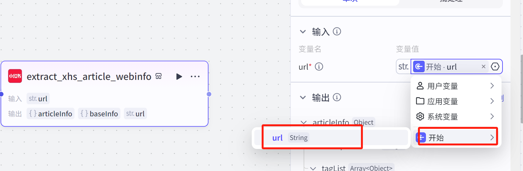Clear the 开始 · url variable value

pyautogui.click(x=484, y=66)
